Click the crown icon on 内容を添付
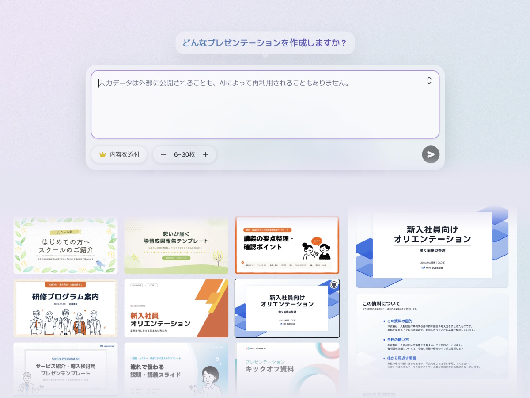 point(102,155)
